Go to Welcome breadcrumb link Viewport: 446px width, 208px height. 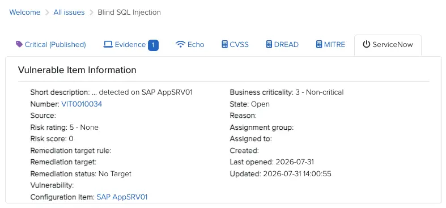pos(25,12)
